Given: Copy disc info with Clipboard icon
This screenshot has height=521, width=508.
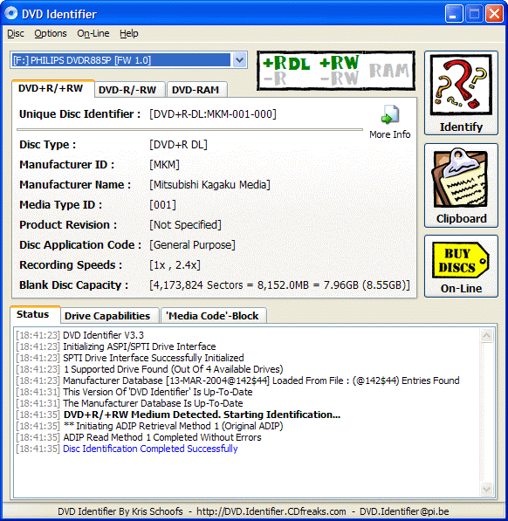Looking at the screenshot, I should (461, 178).
